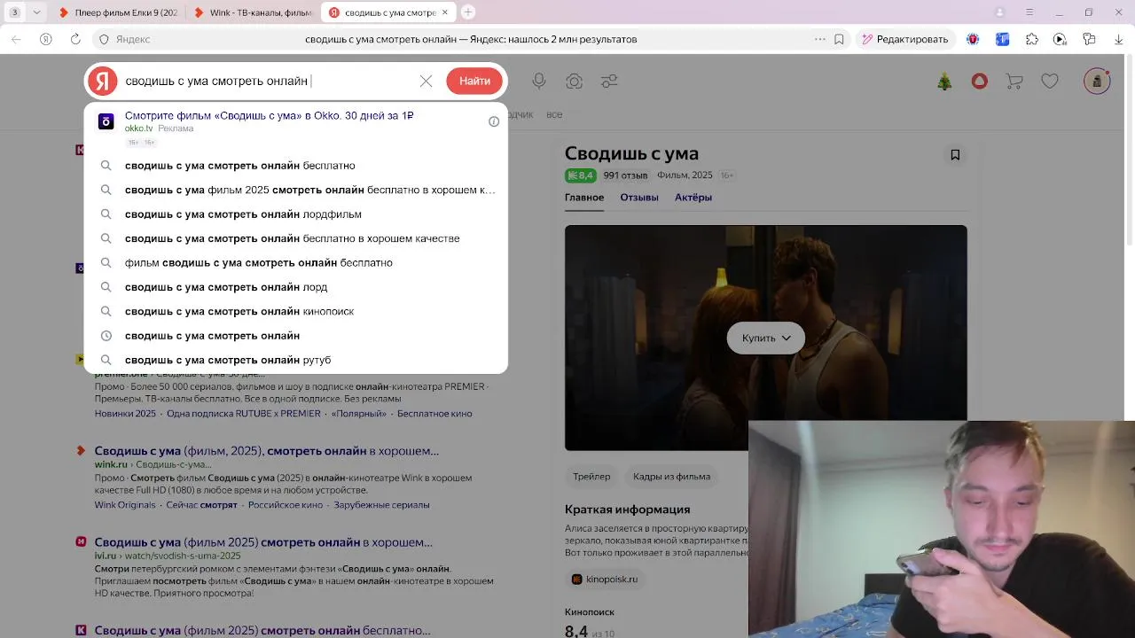1135x638 pixels.
Task: Click the 991 отзыв reviews count
Action: [x=625, y=175]
